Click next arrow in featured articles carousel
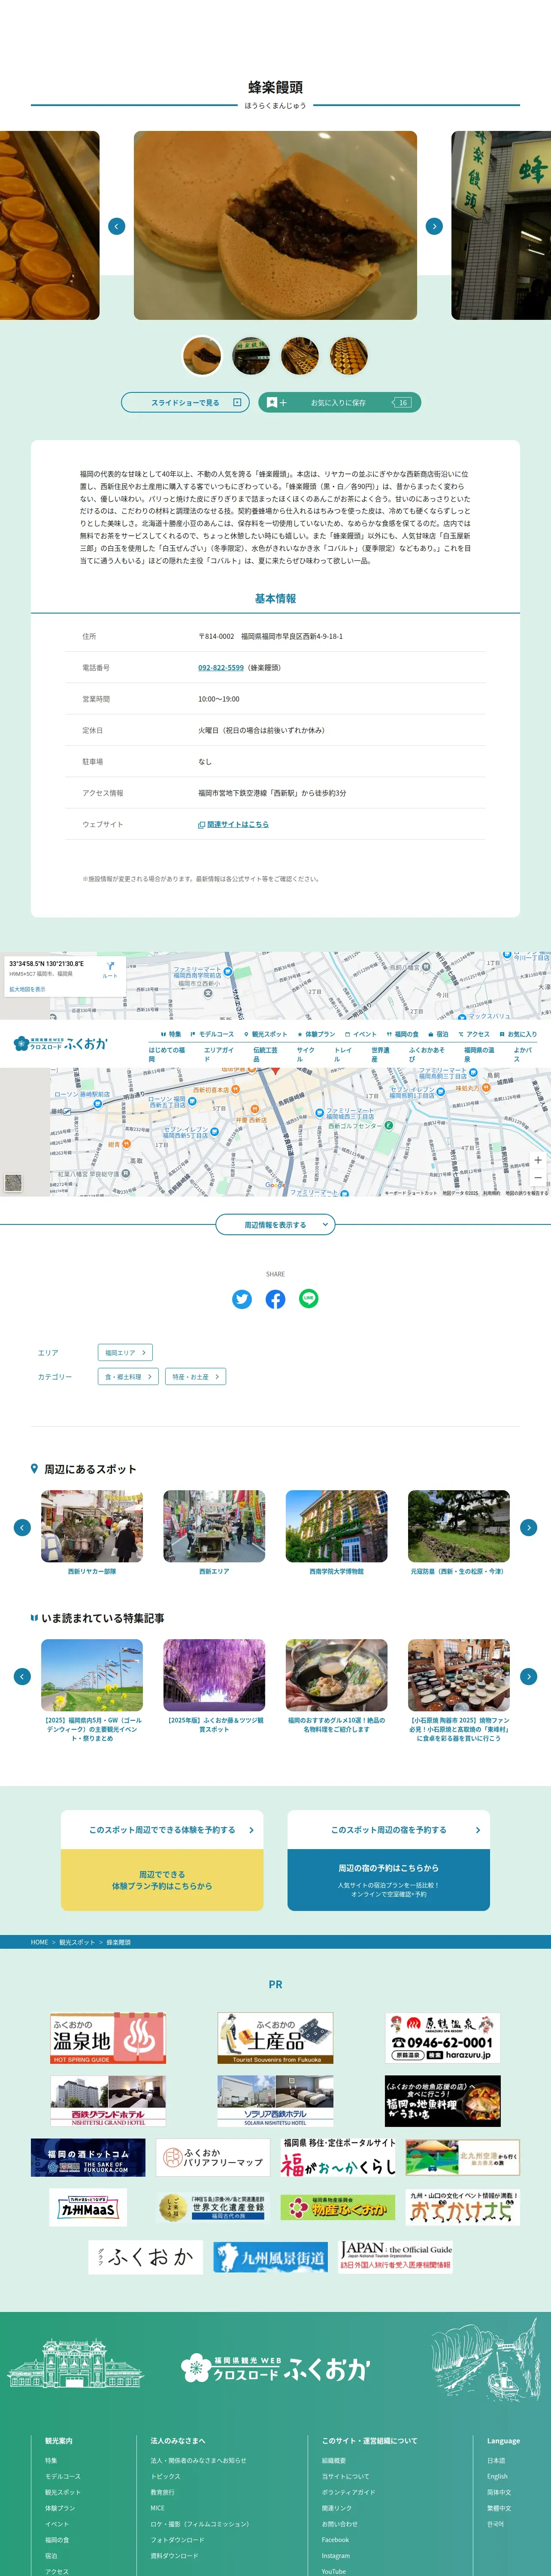This screenshot has height=2576, width=551. coord(529,1676)
